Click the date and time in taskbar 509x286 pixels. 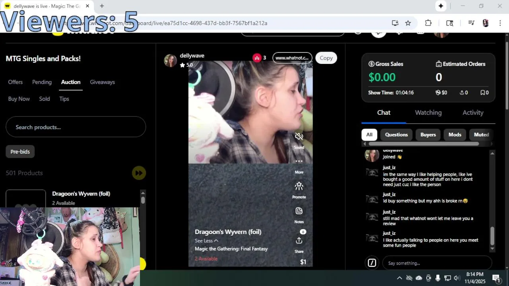pyautogui.click(x=475, y=278)
